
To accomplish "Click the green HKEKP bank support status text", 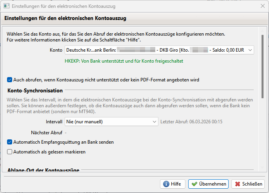I will click(x=124, y=61).
